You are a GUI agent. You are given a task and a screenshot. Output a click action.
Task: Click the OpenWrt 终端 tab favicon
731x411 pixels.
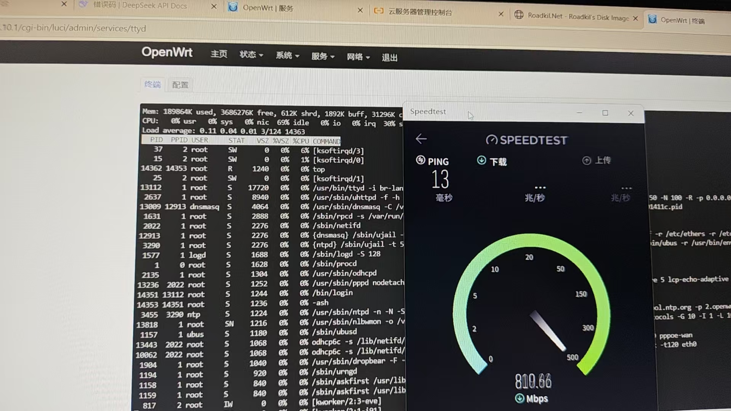(x=652, y=19)
